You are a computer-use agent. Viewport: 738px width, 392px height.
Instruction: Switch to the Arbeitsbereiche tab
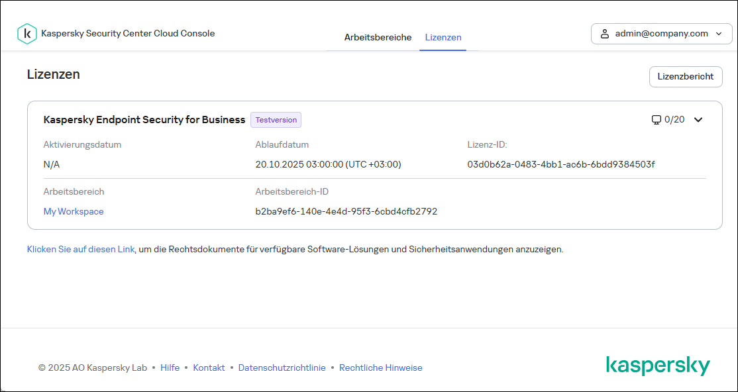pyautogui.click(x=378, y=38)
